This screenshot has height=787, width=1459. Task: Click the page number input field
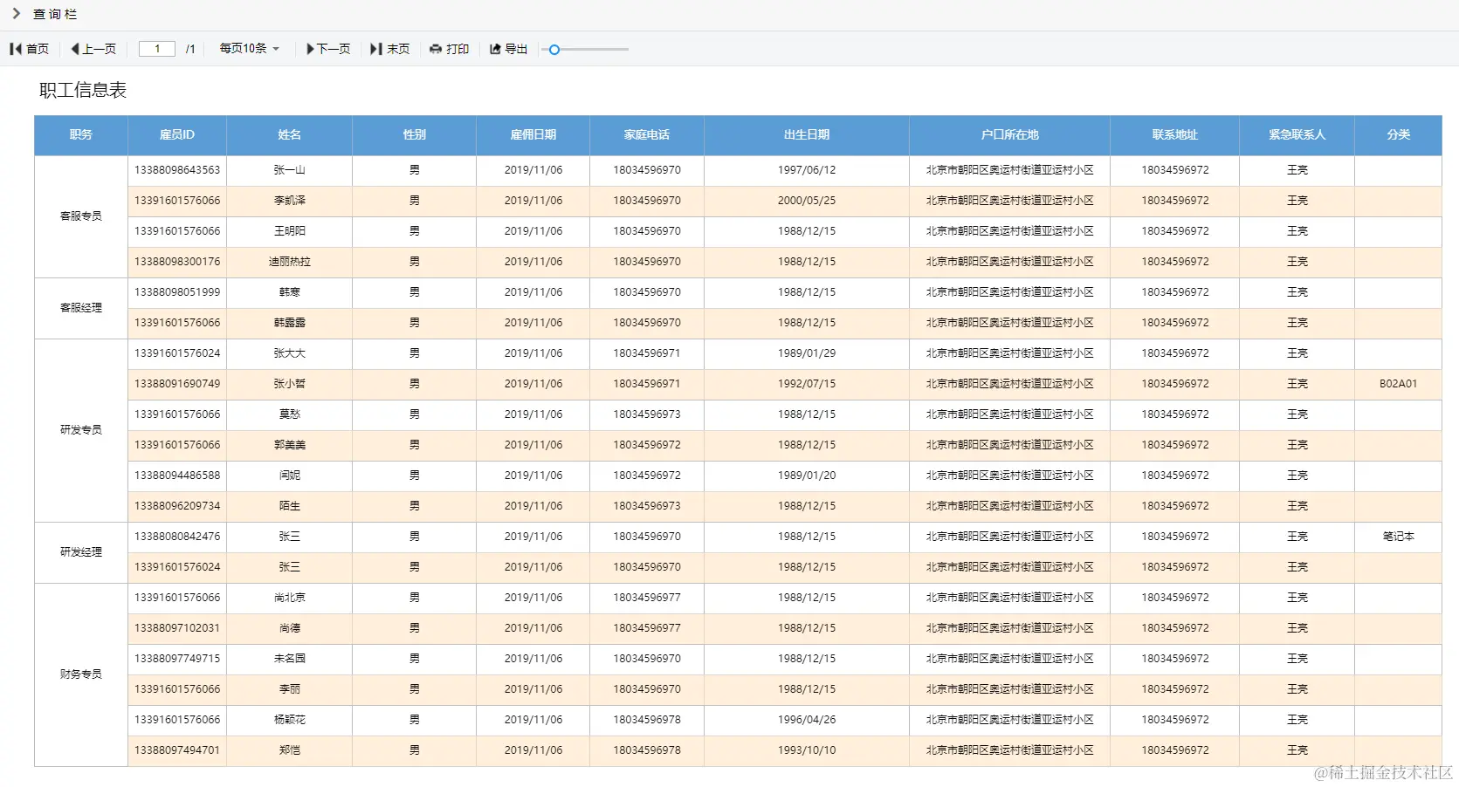[x=157, y=49]
